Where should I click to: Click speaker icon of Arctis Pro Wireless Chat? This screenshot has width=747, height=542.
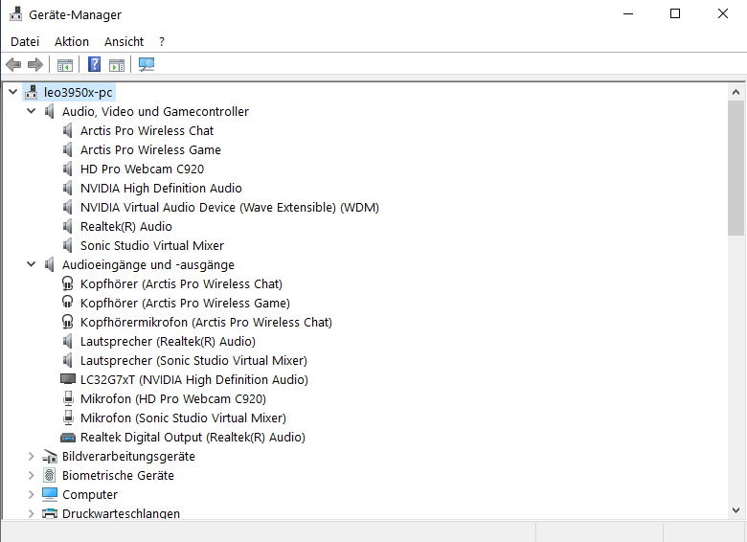point(68,130)
